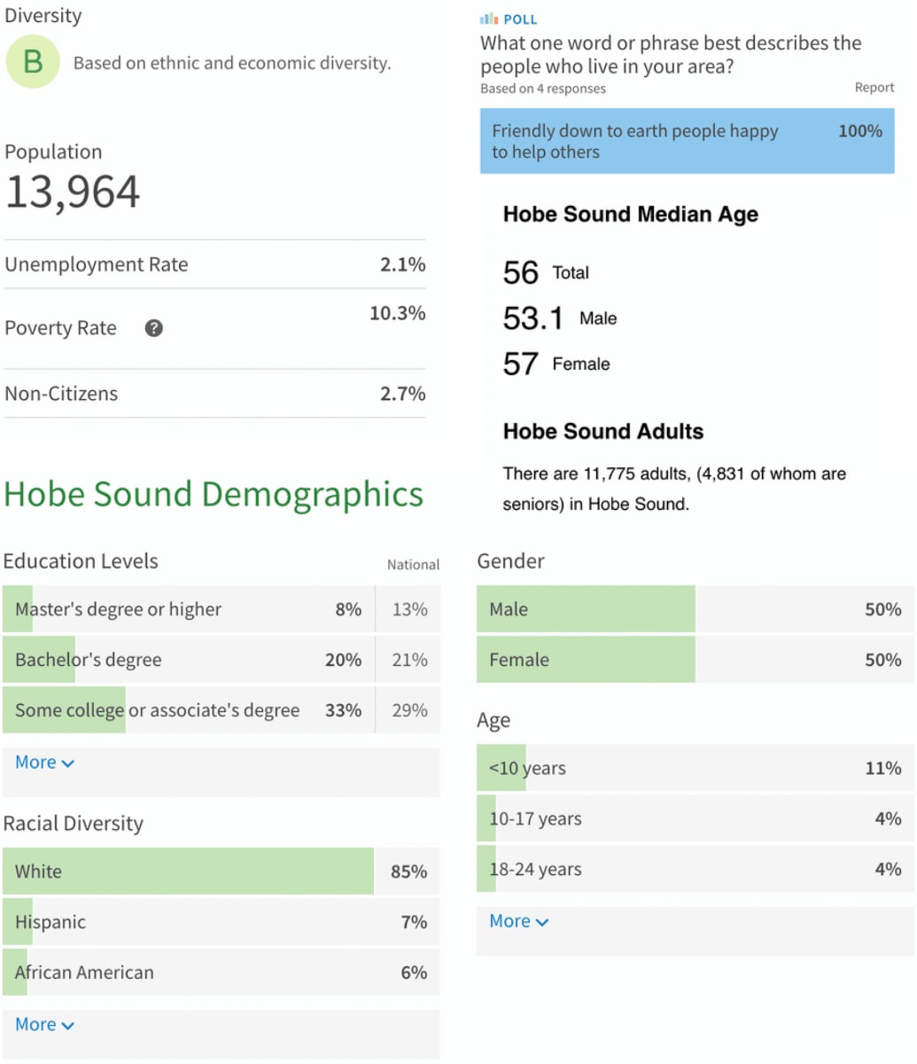Screen dimensions: 917x1064
Task: Click the 18-24 years age row
Action: [694, 869]
